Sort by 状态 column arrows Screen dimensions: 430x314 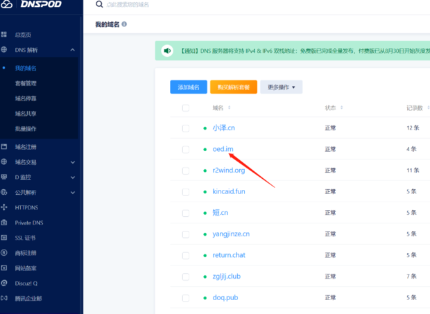342,107
